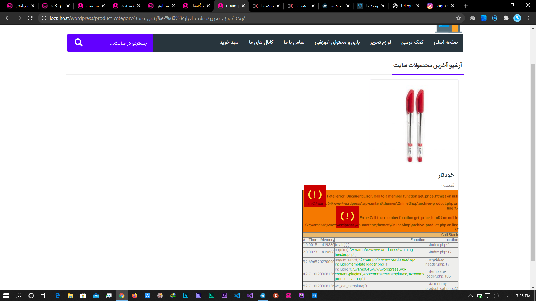Screen dimensions: 536x301
Task: Click the red pens product image
Action: point(415,125)
